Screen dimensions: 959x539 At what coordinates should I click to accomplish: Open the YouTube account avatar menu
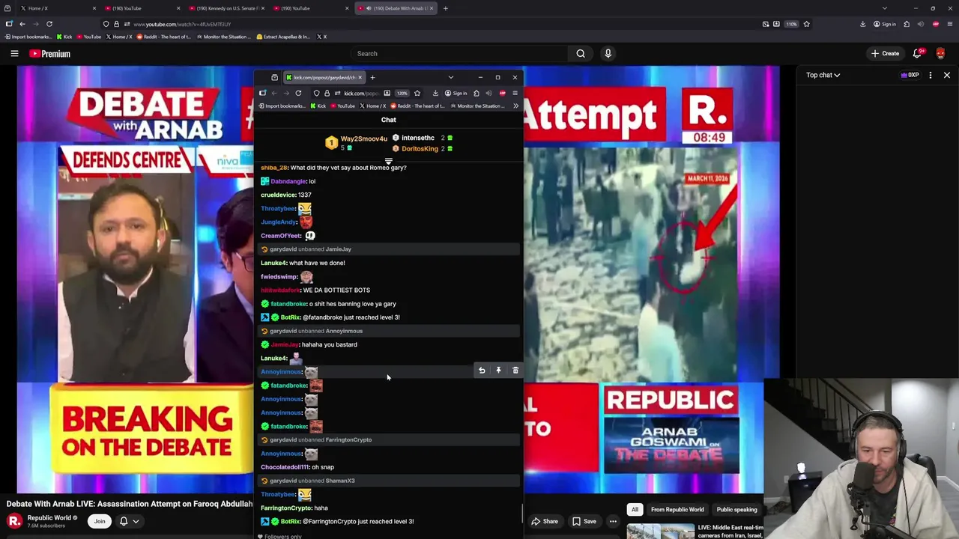click(941, 53)
